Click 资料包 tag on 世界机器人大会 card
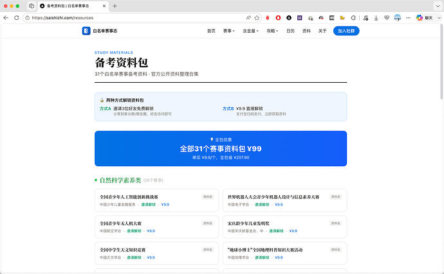444x274 pixels. [335, 197]
